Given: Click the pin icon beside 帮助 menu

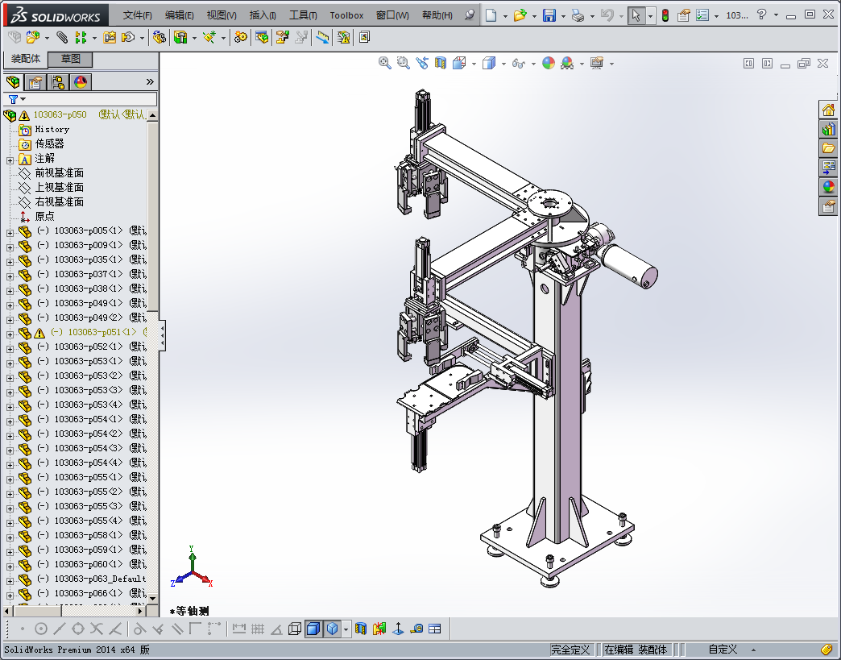Looking at the screenshot, I should [x=470, y=15].
